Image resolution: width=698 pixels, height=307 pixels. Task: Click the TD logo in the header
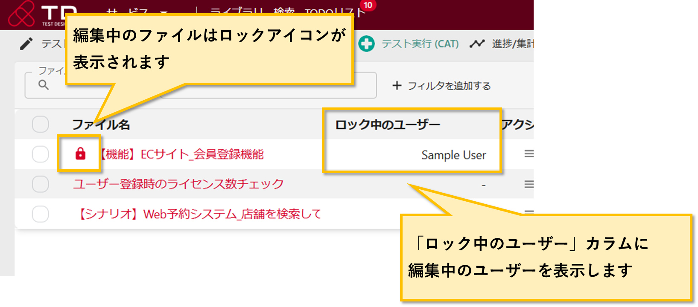21,13
